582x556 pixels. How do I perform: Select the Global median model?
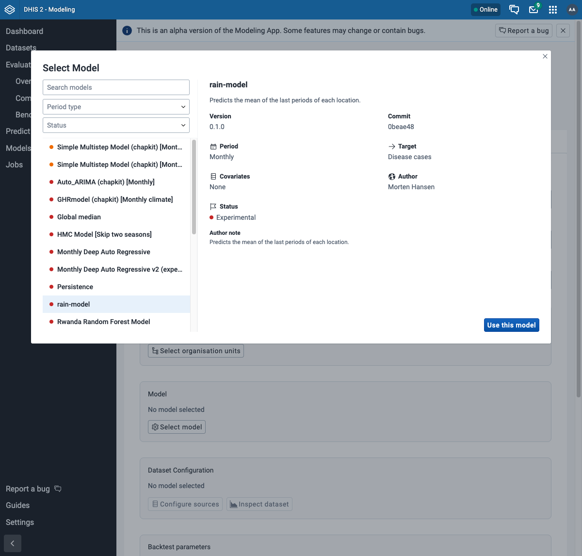(116, 217)
